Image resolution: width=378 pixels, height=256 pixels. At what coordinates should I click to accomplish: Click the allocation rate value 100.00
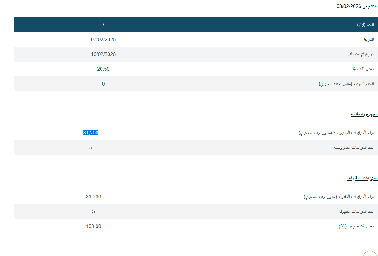[x=93, y=226]
